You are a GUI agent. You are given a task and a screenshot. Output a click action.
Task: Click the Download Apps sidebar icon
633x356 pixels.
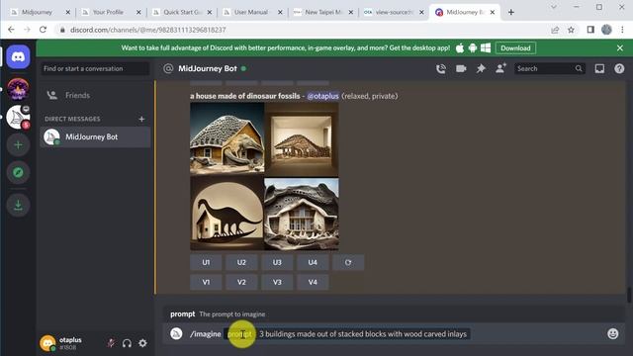click(18, 205)
